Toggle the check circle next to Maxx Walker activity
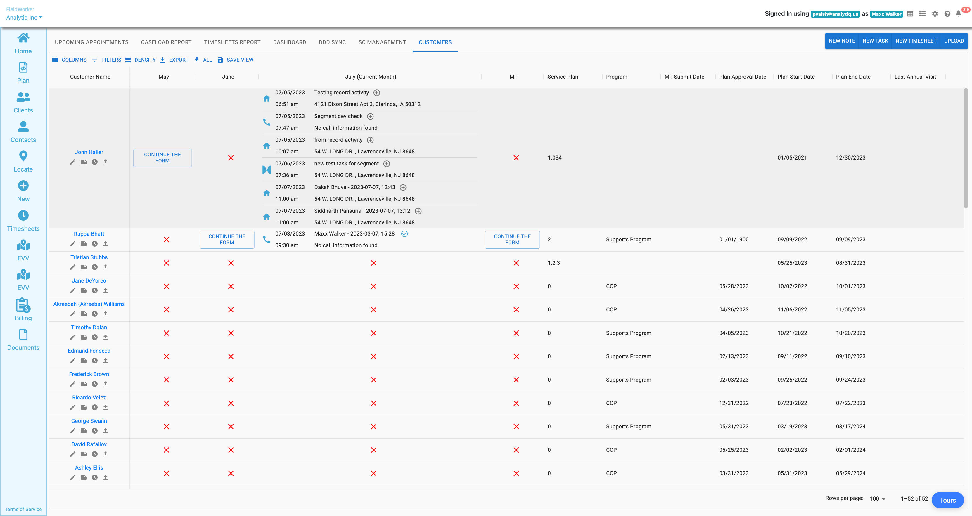Viewport: 972px width, 516px height. click(x=404, y=234)
